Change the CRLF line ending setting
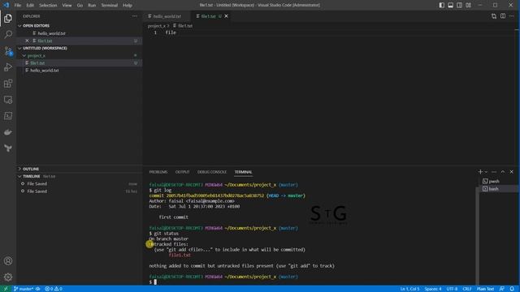This screenshot has width=520, height=292. click(467, 289)
